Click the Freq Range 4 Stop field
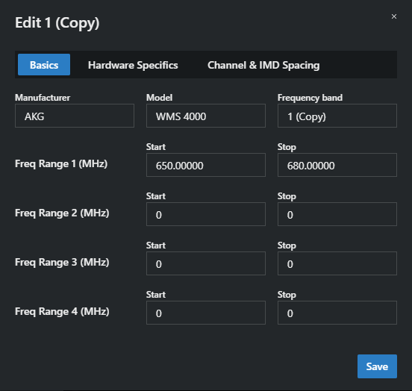412x391 pixels. 337,313
